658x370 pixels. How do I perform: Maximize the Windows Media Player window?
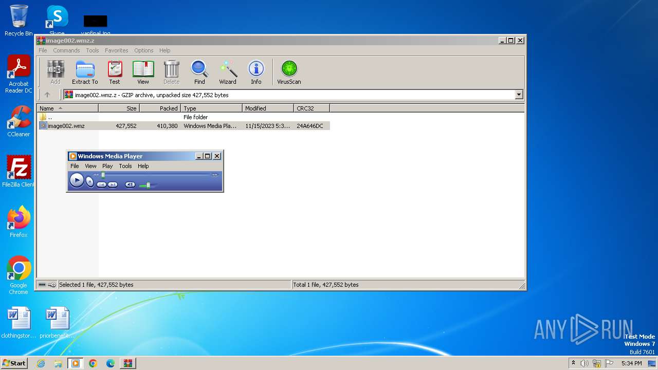[x=208, y=156]
